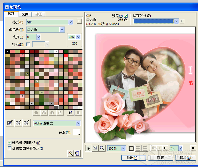Open the export wizard wand icon
198x167 pixels.
(x=70, y=153)
